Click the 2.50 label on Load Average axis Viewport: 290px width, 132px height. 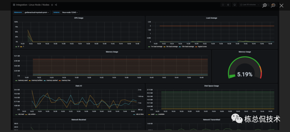click(x=149, y=22)
